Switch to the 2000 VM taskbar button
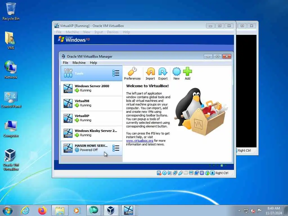 pyautogui.click(x=128, y=210)
